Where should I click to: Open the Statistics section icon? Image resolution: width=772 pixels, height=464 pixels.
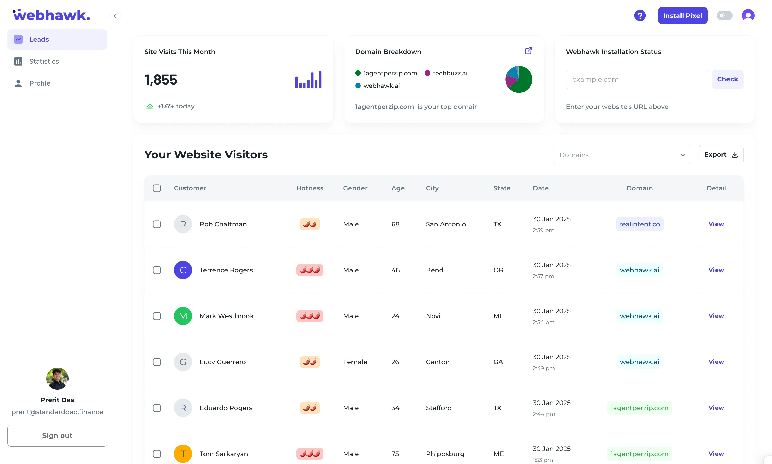click(18, 61)
